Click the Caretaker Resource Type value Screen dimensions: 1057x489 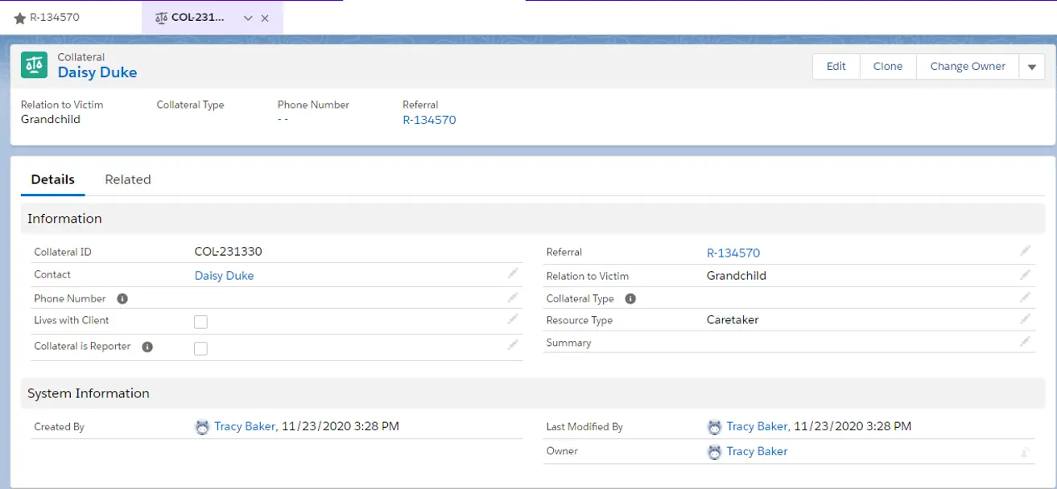click(x=733, y=320)
